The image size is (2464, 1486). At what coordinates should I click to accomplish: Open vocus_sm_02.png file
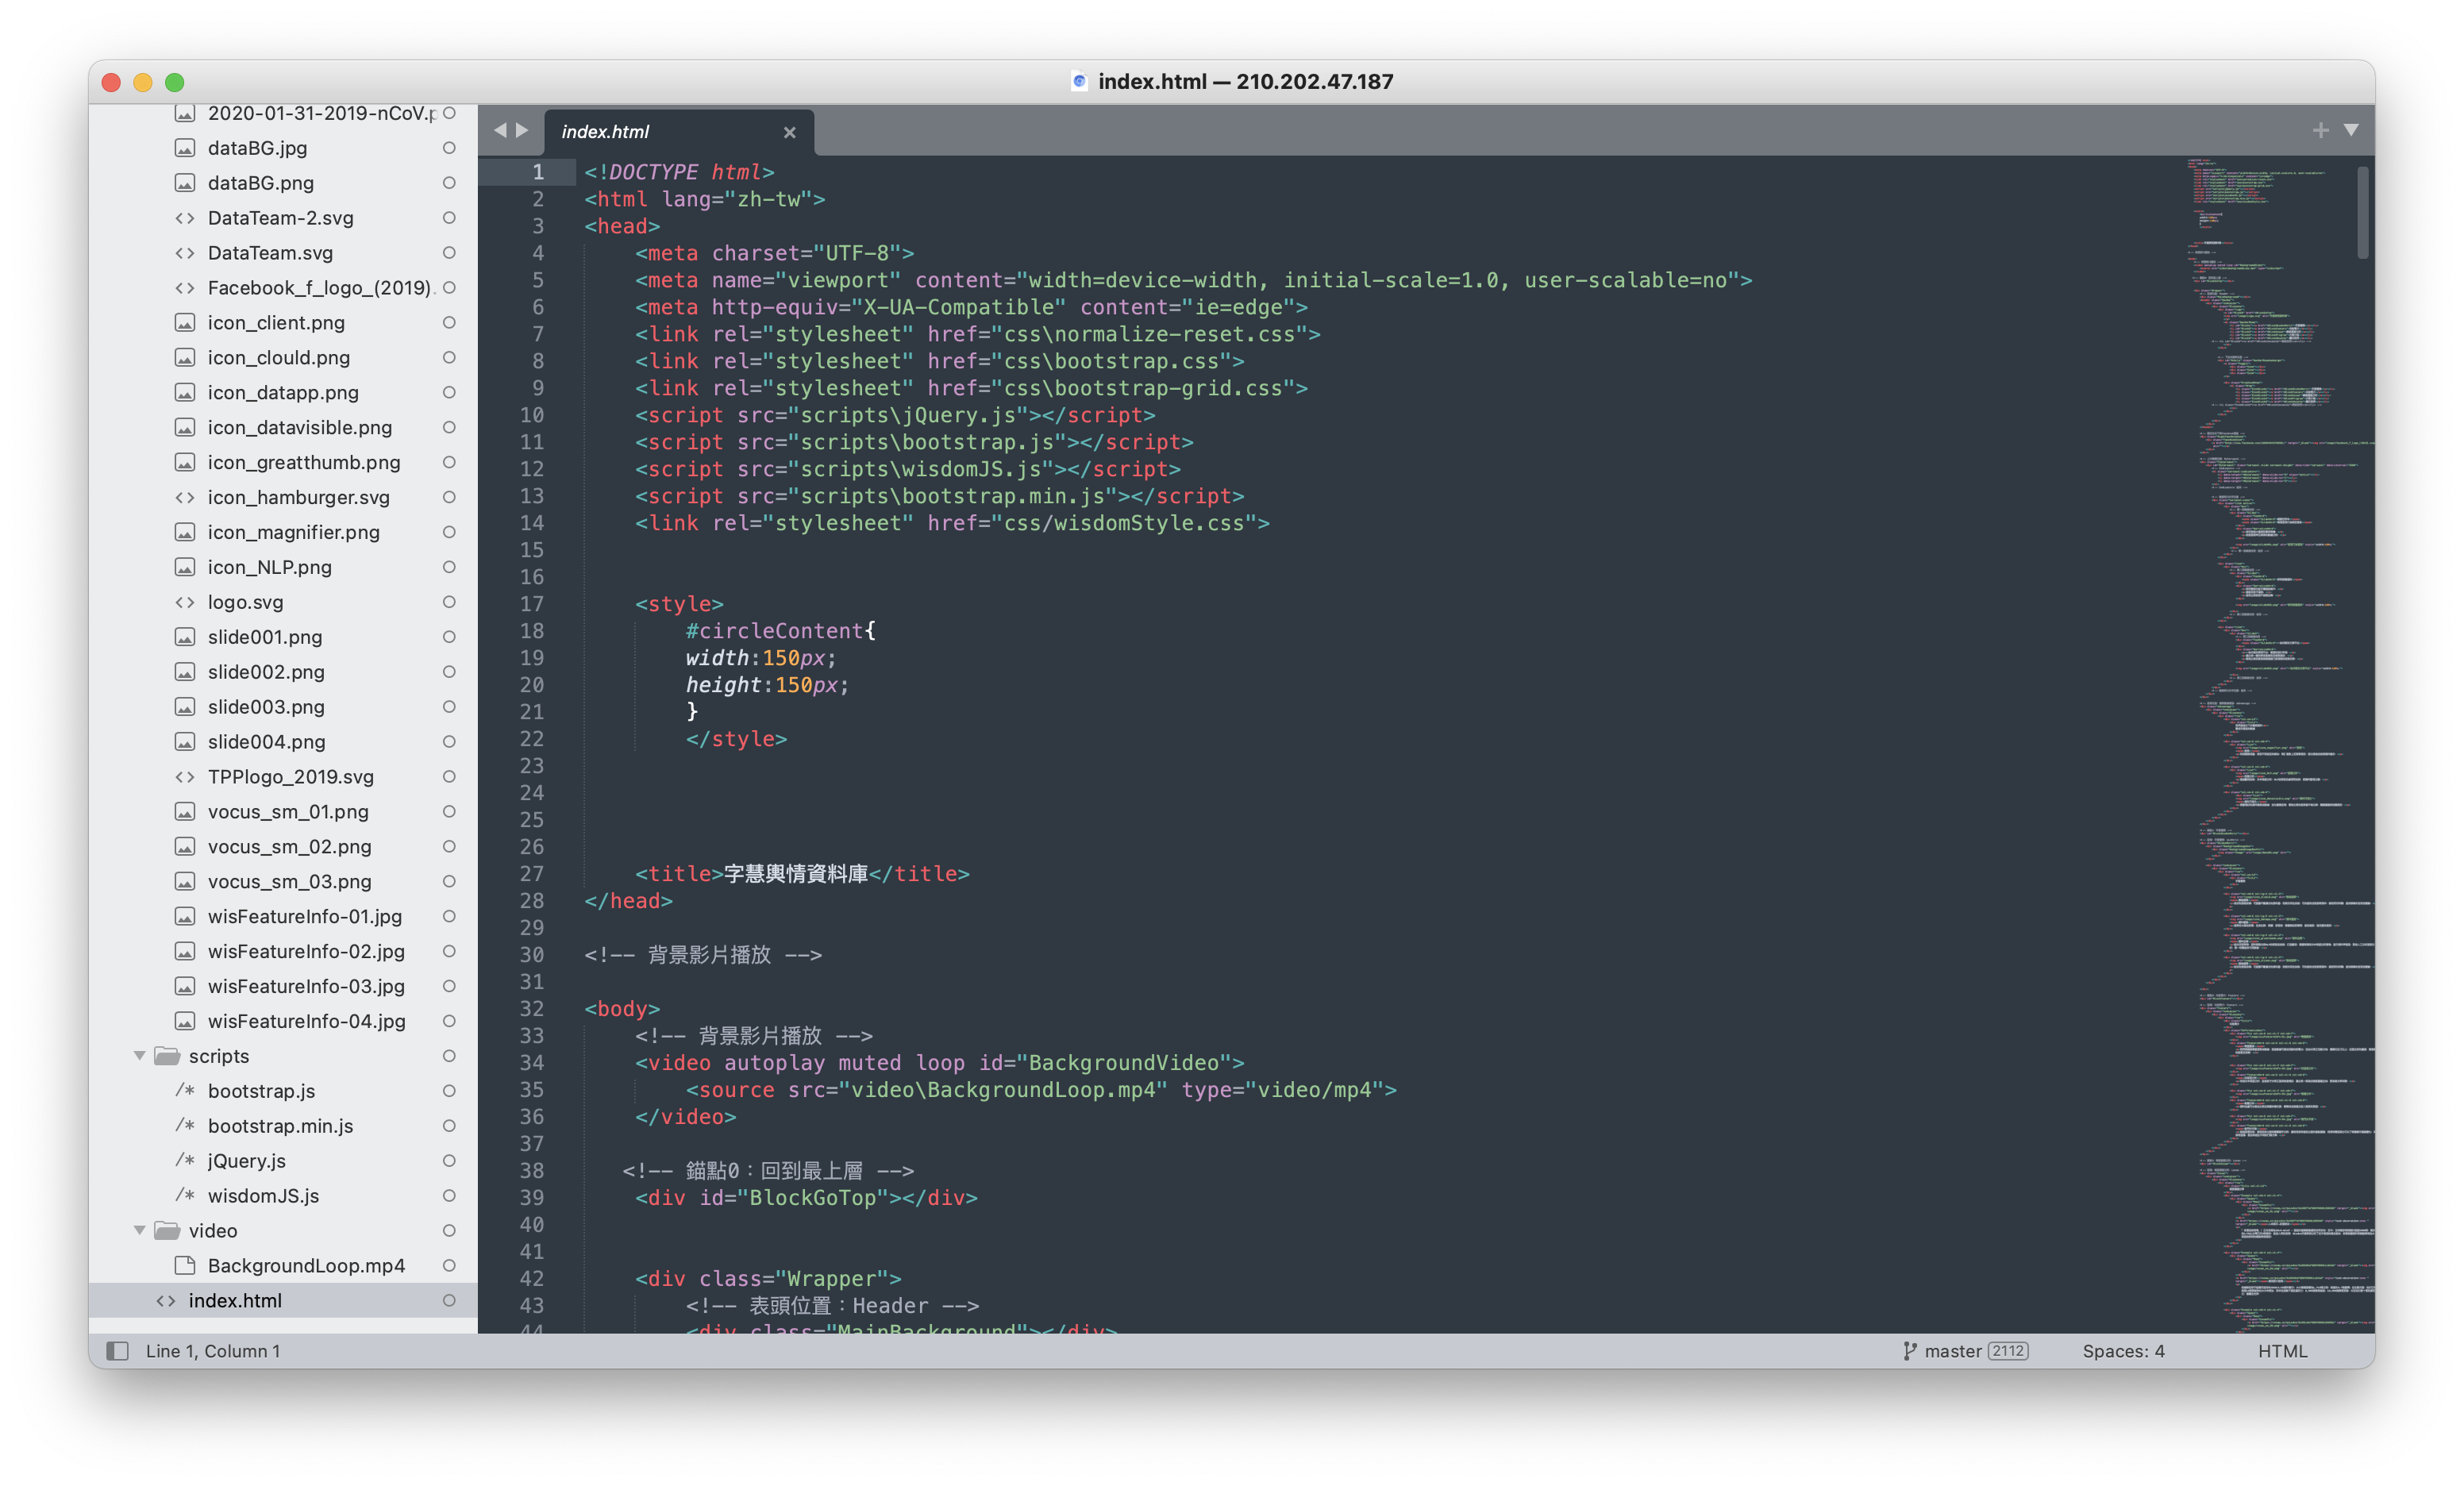[289, 847]
